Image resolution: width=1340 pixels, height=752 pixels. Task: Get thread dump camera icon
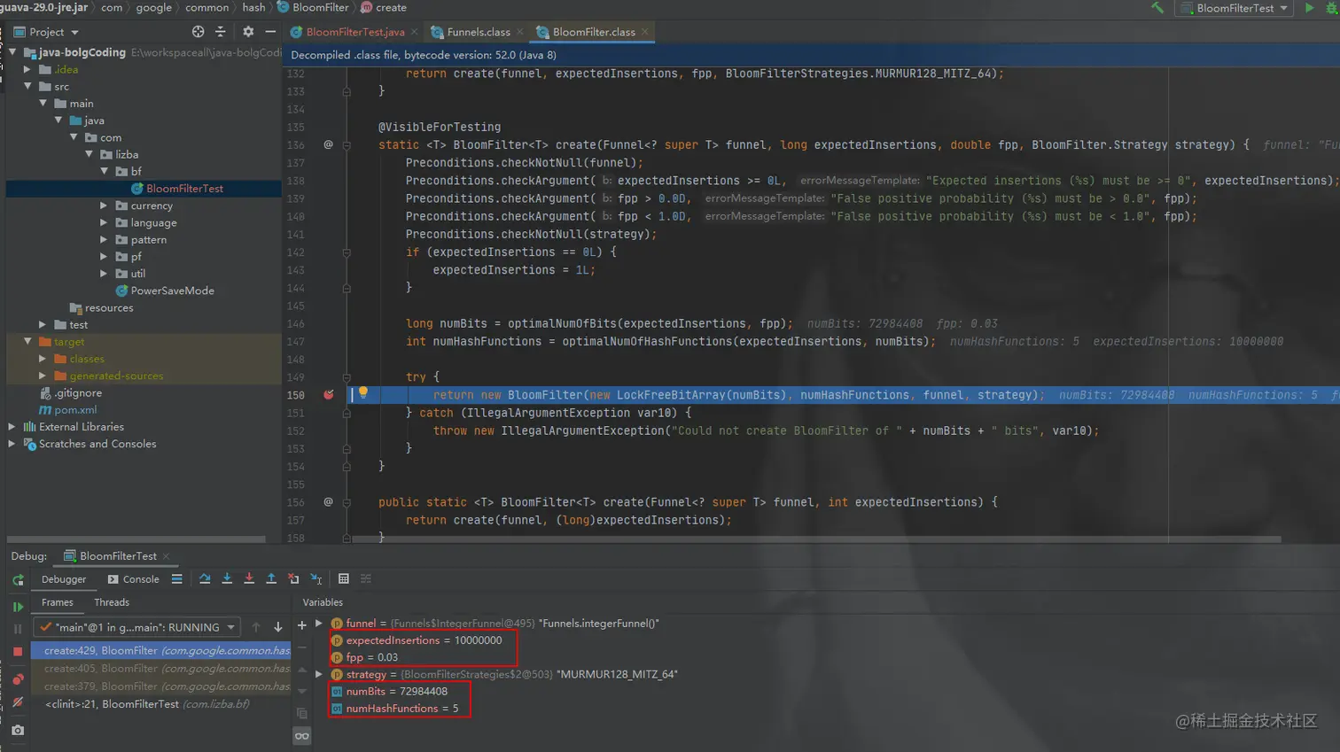[x=18, y=731]
